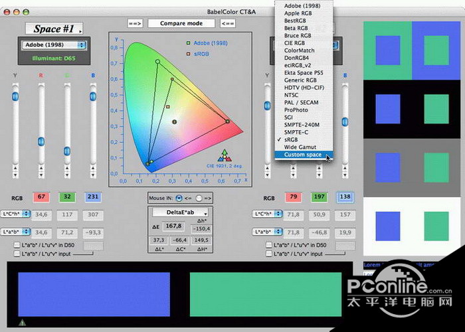Click the up arrow under Space #1 Y slider
The width and height of the screenshot is (465, 332).
click(x=15, y=168)
